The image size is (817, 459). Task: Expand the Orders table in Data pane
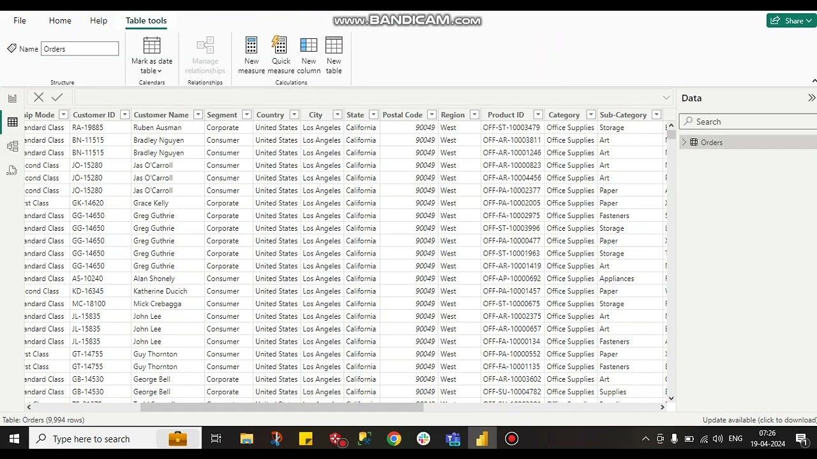coord(684,142)
